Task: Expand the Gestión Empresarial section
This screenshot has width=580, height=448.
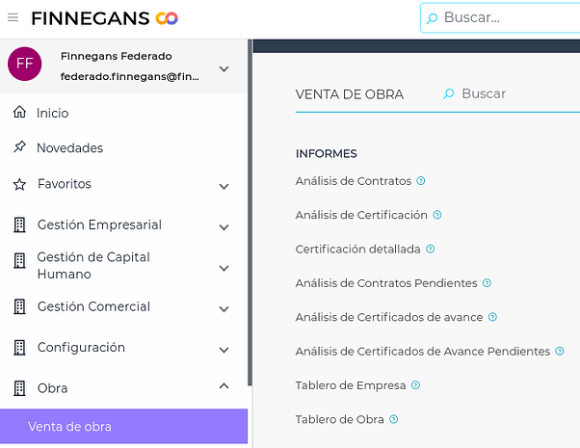Action: point(224,227)
